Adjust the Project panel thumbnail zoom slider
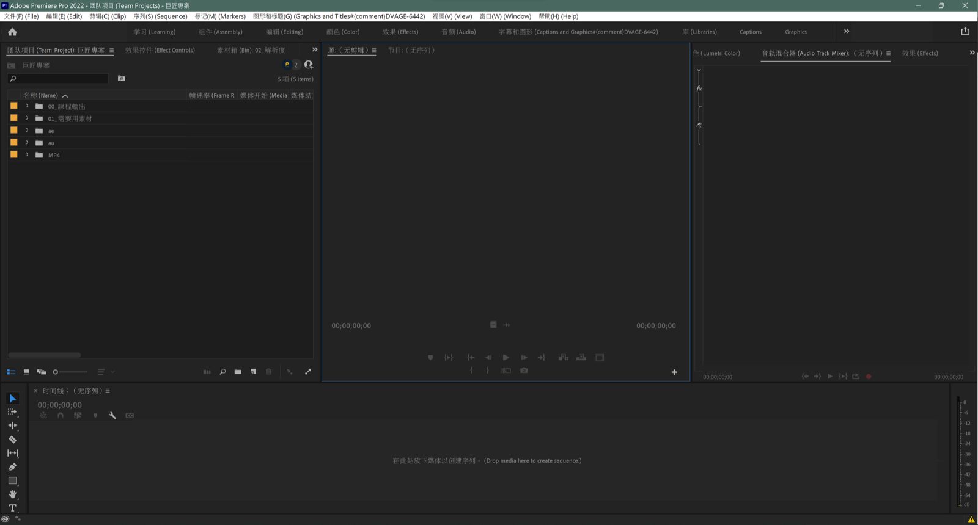 [70, 372]
